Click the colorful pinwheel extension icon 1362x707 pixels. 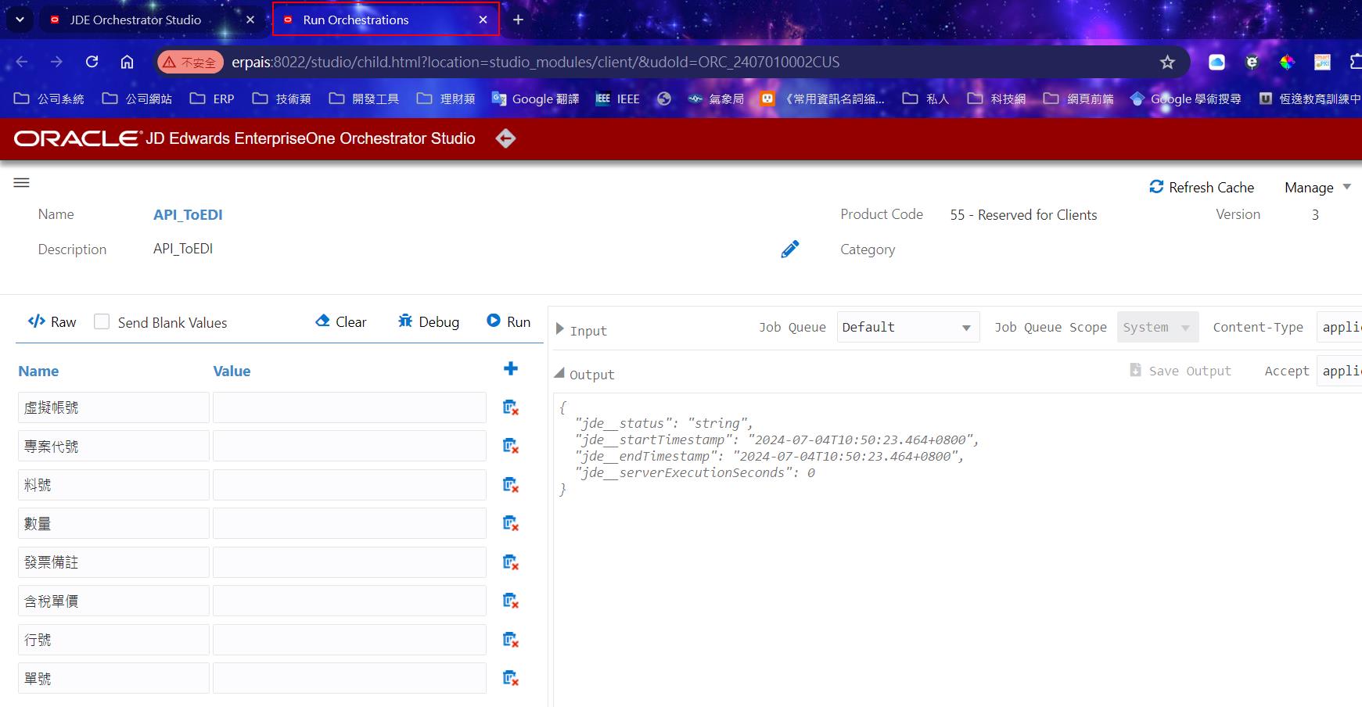coord(1287,62)
